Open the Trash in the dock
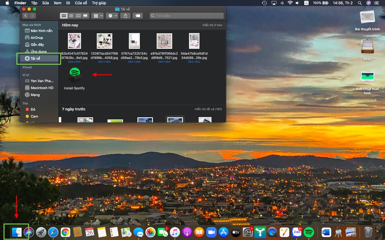This screenshot has width=385, height=240. pos(368,232)
